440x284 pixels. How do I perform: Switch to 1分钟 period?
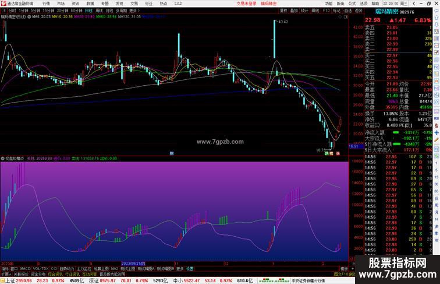23,10
